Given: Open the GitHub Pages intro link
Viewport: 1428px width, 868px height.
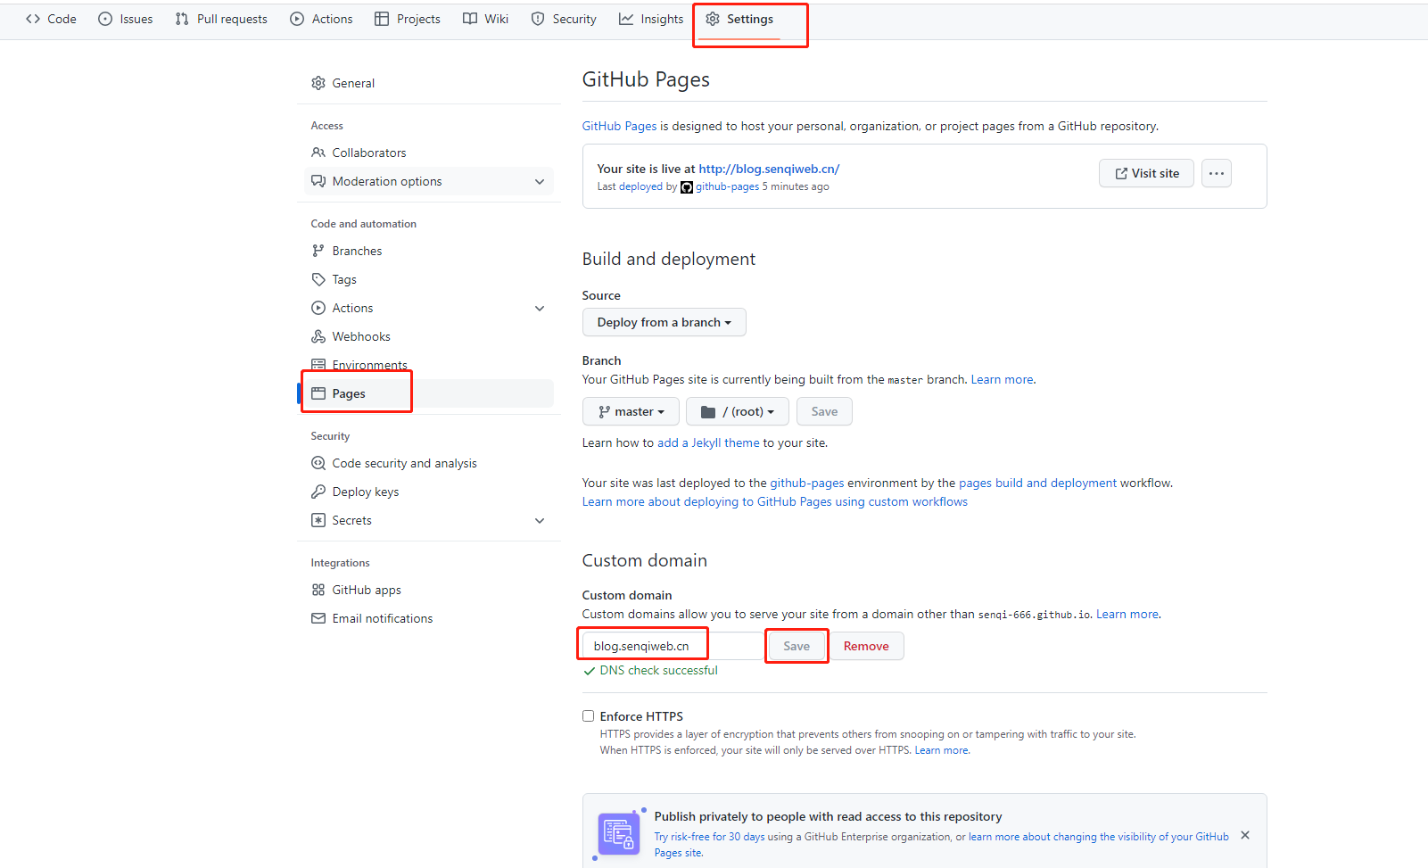Looking at the screenshot, I should tap(619, 126).
